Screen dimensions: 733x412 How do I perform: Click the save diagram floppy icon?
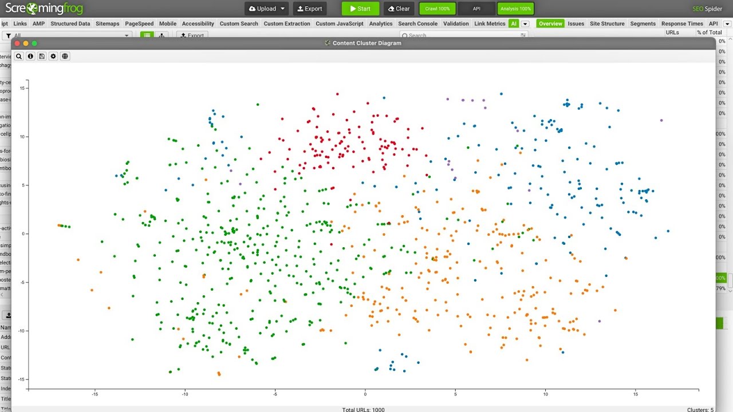point(42,56)
